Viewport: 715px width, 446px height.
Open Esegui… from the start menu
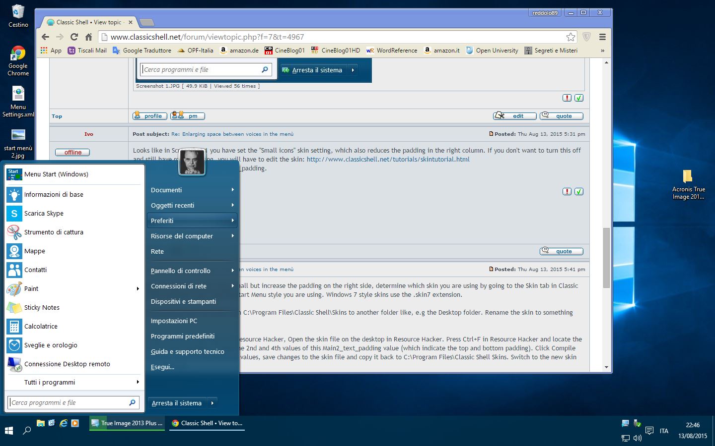pyautogui.click(x=163, y=367)
